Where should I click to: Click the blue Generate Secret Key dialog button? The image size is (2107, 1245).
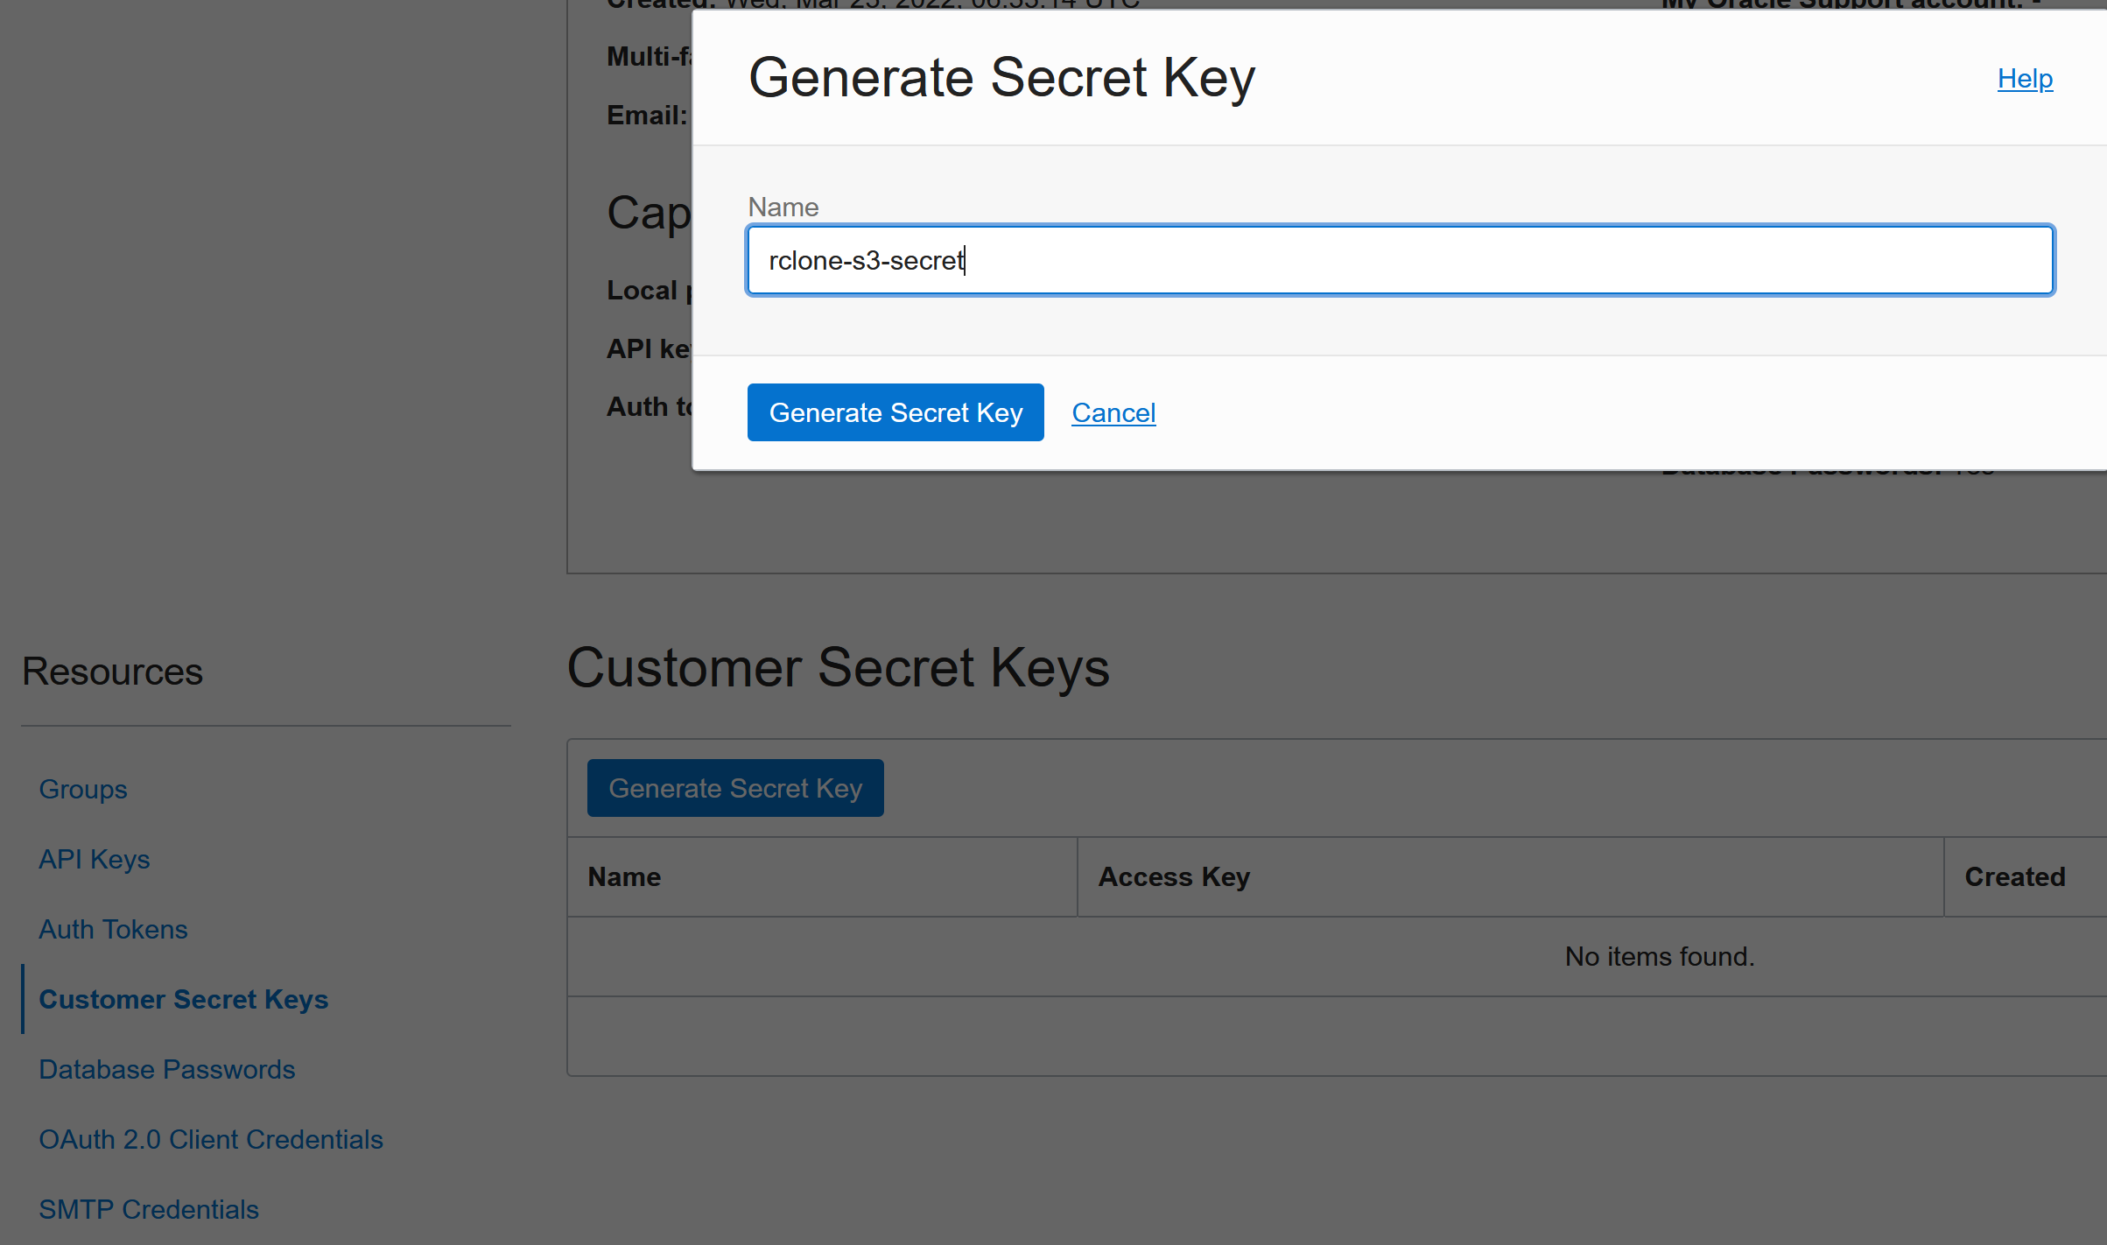tap(895, 412)
